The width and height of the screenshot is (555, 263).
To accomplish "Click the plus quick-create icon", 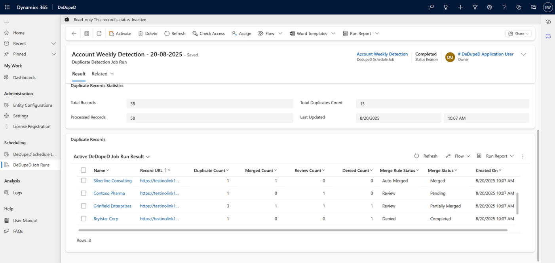I will [x=460, y=7].
